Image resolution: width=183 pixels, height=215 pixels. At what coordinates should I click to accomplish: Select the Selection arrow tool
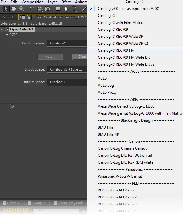[x=6, y=9]
